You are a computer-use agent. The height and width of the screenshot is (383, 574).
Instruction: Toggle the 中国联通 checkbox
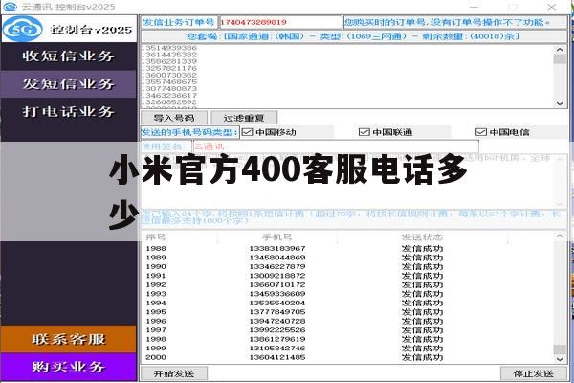tap(364, 132)
